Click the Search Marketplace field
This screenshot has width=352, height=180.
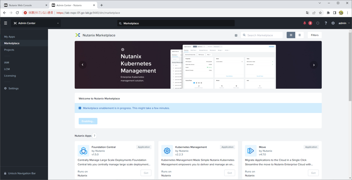point(262,35)
